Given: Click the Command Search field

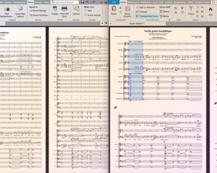Looking at the screenshot, I should (65, 2).
